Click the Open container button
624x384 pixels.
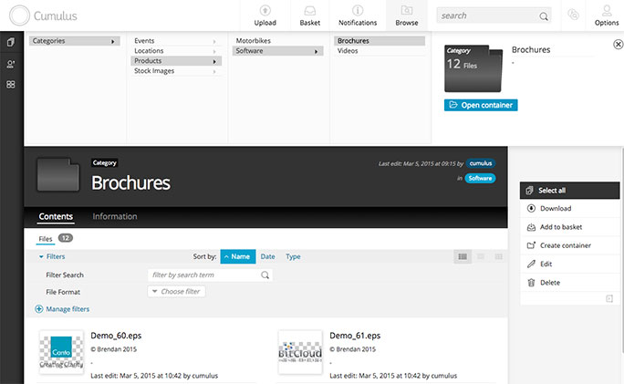tap(481, 105)
